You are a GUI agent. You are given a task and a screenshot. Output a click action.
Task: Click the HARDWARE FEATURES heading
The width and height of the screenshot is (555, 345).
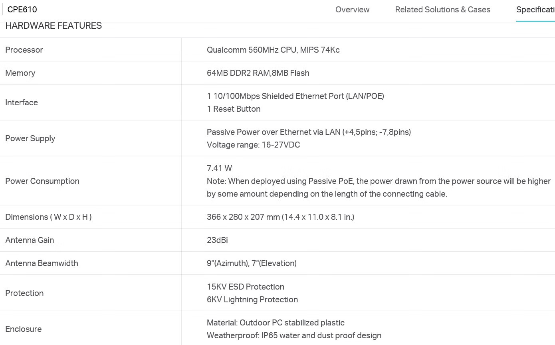[54, 26]
